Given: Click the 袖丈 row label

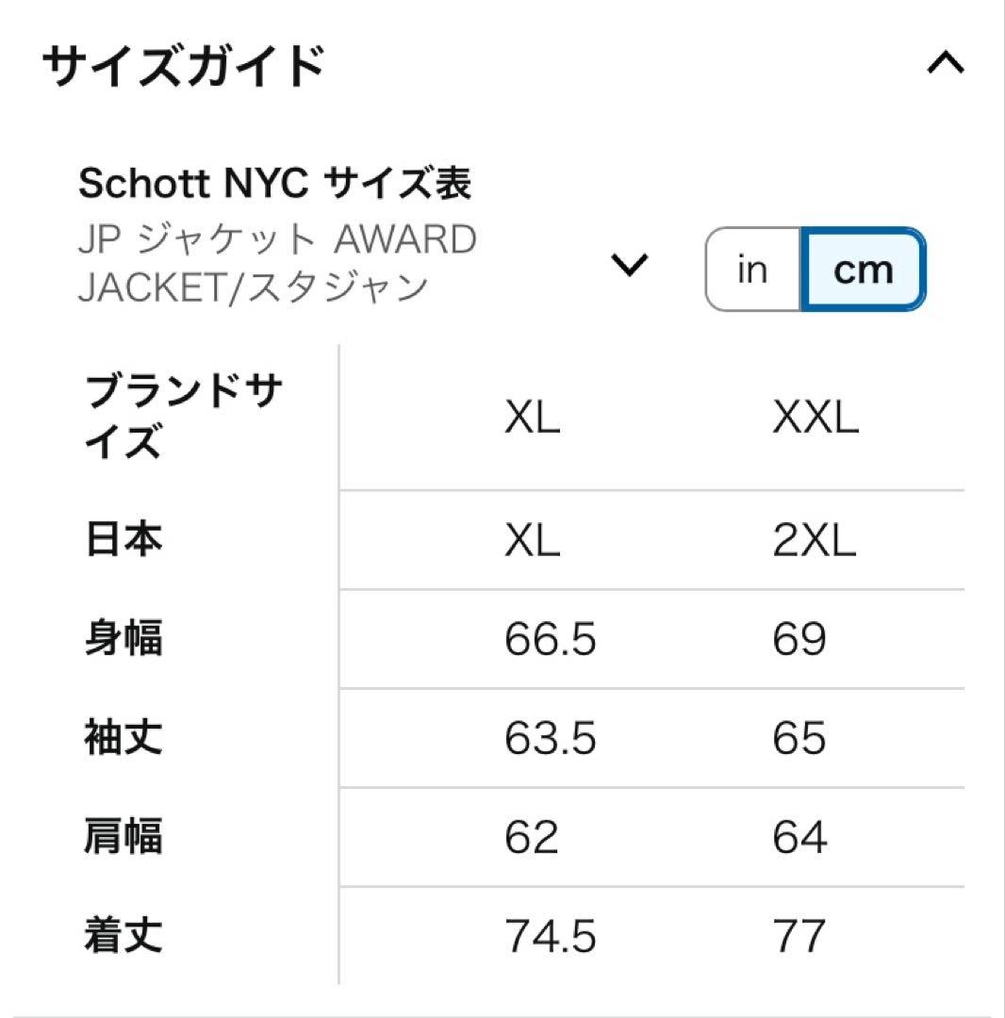Looking at the screenshot, I should (122, 739).
